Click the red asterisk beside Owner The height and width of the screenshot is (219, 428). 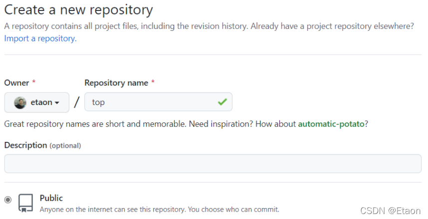[34, 83]
